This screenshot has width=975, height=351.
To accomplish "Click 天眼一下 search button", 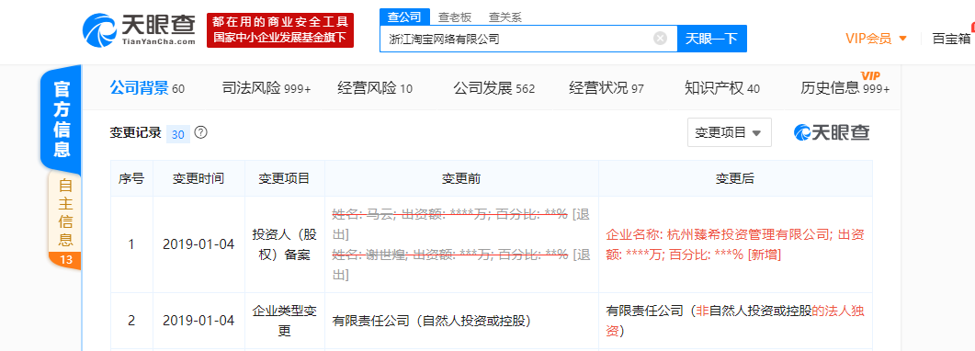I will point(711,39).
